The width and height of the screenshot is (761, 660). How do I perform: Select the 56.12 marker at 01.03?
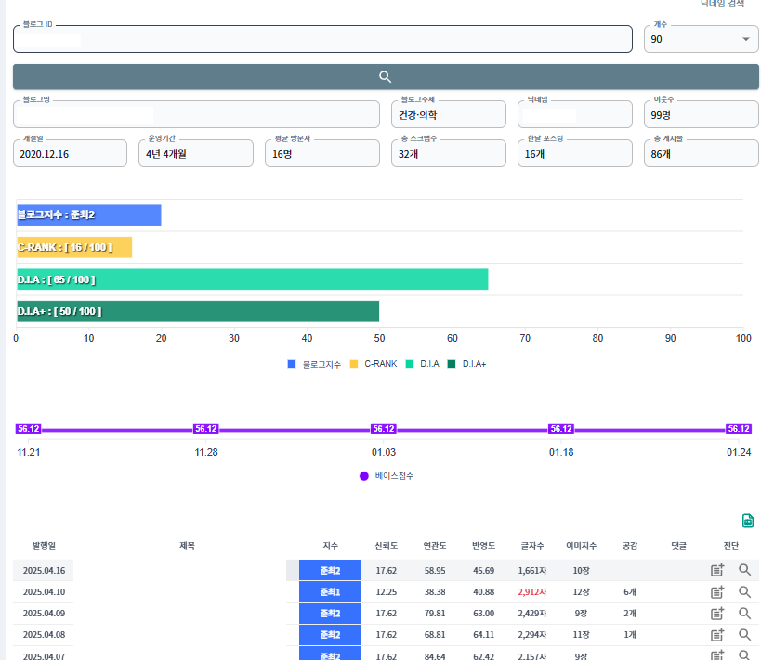tap(384, 429)
